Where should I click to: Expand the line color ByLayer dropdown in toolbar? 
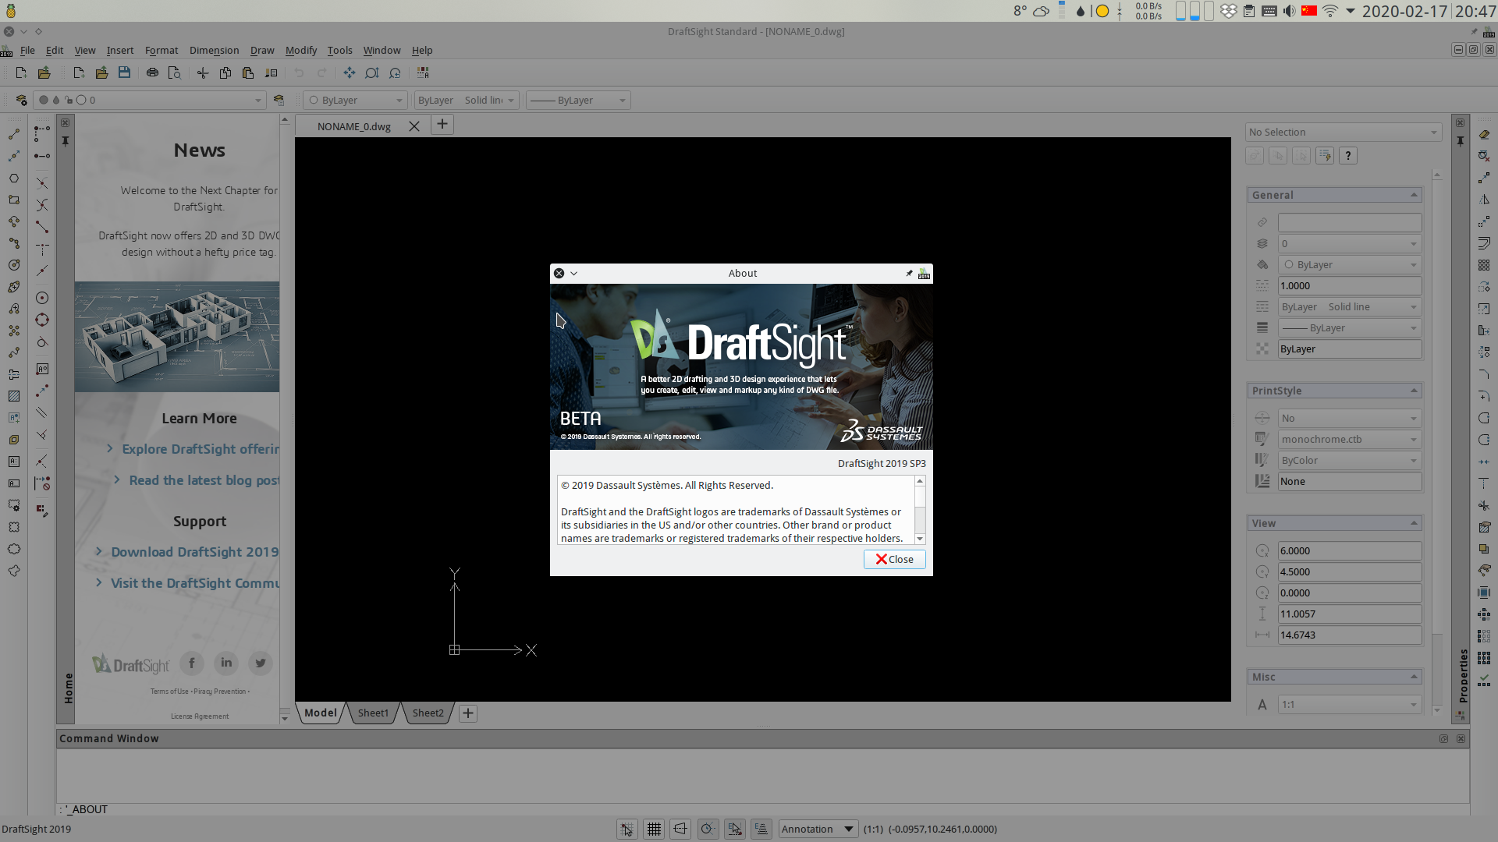[x=357, y=100]
